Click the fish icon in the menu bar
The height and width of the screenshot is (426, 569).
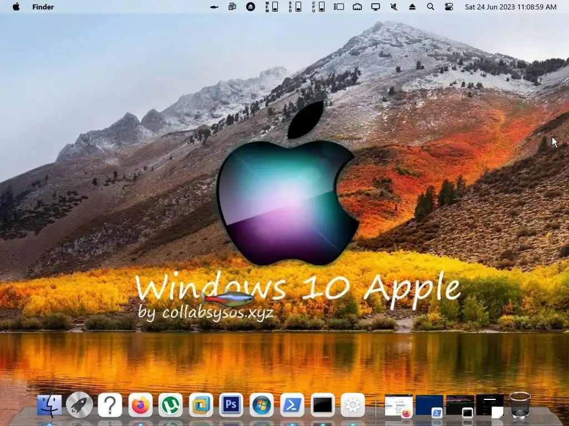pos(214,7)
